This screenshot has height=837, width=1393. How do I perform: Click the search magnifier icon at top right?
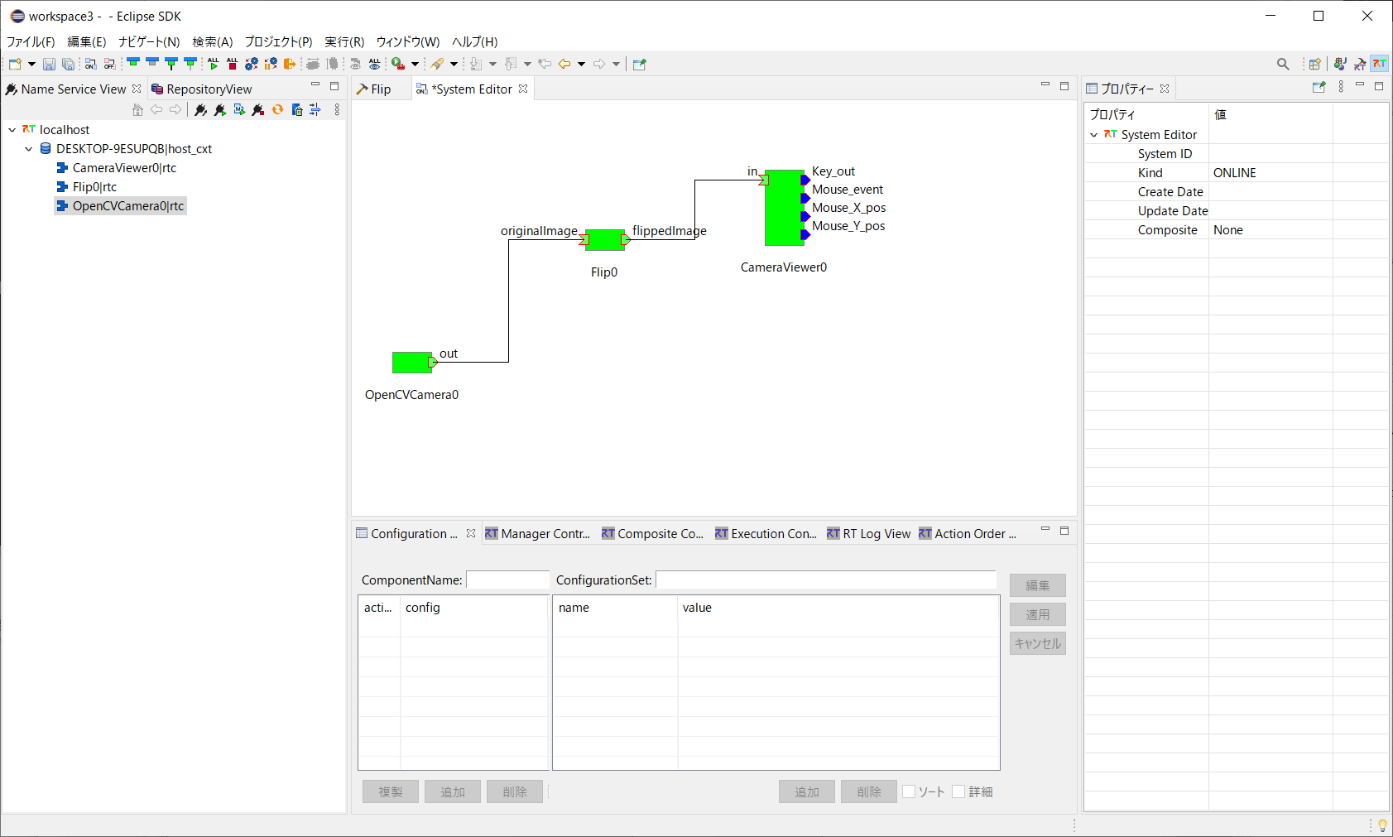(x=1283, y=64)
